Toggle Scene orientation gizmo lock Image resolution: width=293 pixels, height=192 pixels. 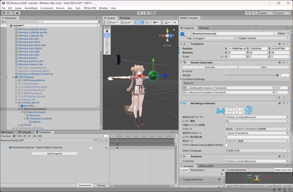174,30
